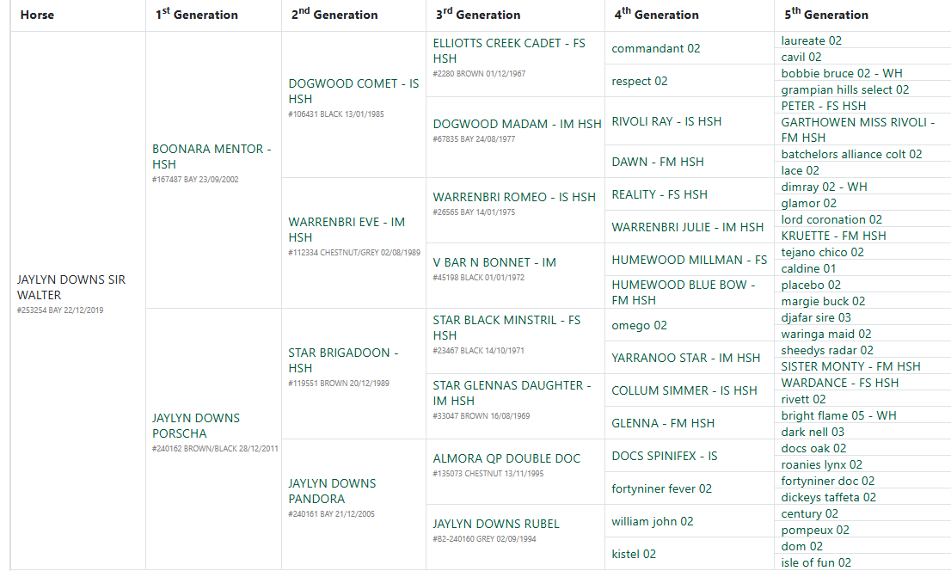Open ALMORA QP DOUBLE DOC link

(506, 458)
